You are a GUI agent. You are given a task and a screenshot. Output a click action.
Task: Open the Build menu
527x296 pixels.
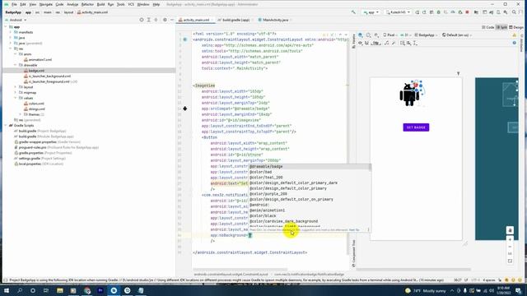(100, 4)
